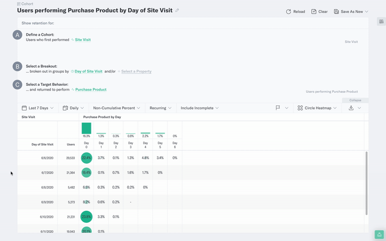Open the side panel book icon
This screenshot has height=241, width=386.
click(x=381, y=22)
